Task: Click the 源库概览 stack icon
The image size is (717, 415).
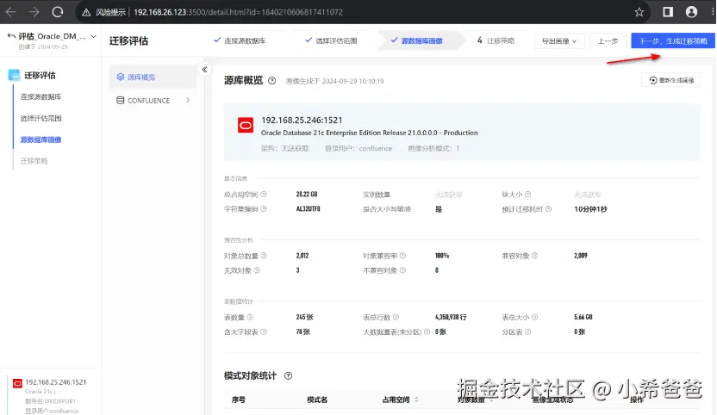Action: point(121,77)
